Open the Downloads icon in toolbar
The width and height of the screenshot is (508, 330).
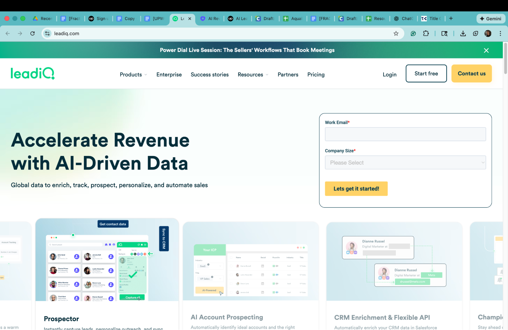pos(463,33)
